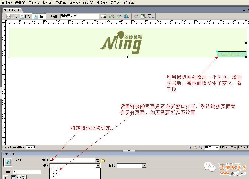The height and width of the screenshot is (179, 249).
Task: Select the polygon hotspot tool
Action: coord(24,177)
